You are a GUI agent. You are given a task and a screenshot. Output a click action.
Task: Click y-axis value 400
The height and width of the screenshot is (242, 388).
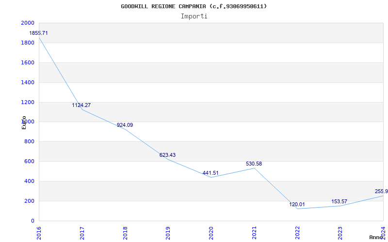[29, 181]
